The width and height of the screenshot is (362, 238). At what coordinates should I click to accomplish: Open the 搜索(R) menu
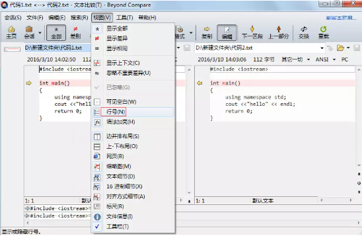[79, 18]
